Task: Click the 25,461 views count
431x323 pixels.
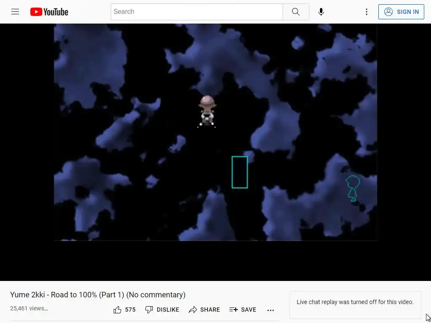Action: pyautogui.click(x=29, y=308)
